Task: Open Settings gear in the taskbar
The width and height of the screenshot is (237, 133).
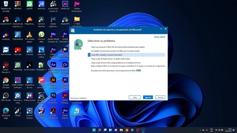Action: [132, 130]
